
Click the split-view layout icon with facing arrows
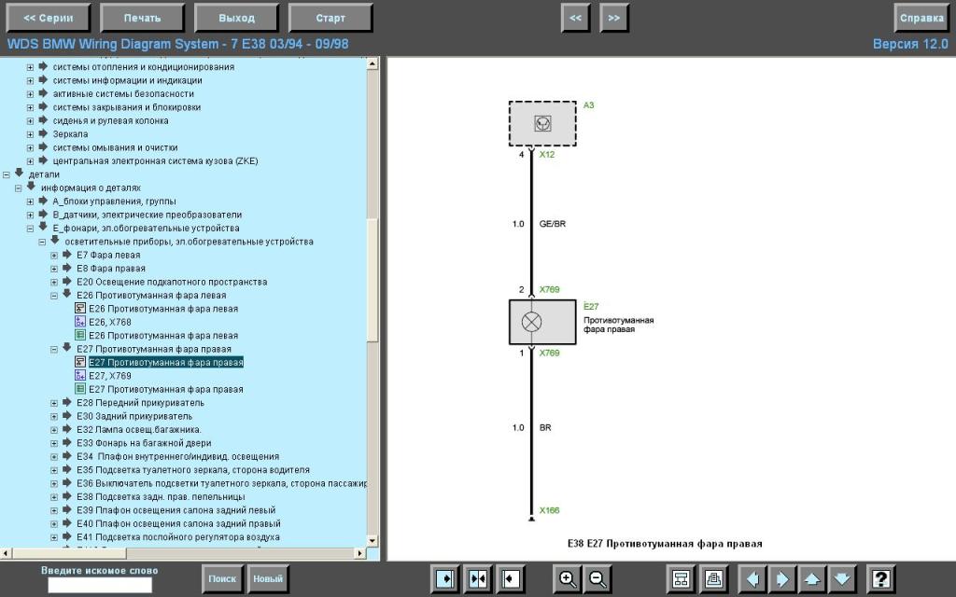point(478,578)
